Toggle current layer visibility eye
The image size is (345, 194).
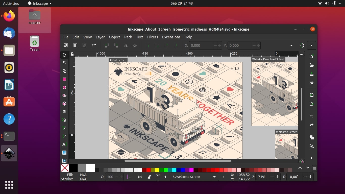pyautogui.click(x=140, y=177)
